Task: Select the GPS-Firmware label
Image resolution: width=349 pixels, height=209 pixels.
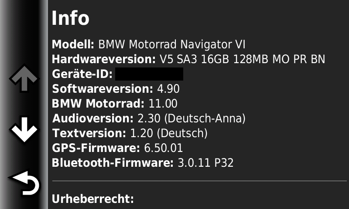Action: (x=96, y=148)
